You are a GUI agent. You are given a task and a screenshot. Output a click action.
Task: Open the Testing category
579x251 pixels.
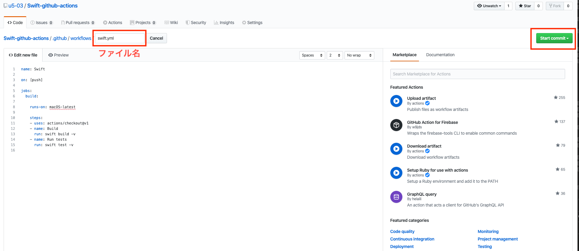(485, 246)
